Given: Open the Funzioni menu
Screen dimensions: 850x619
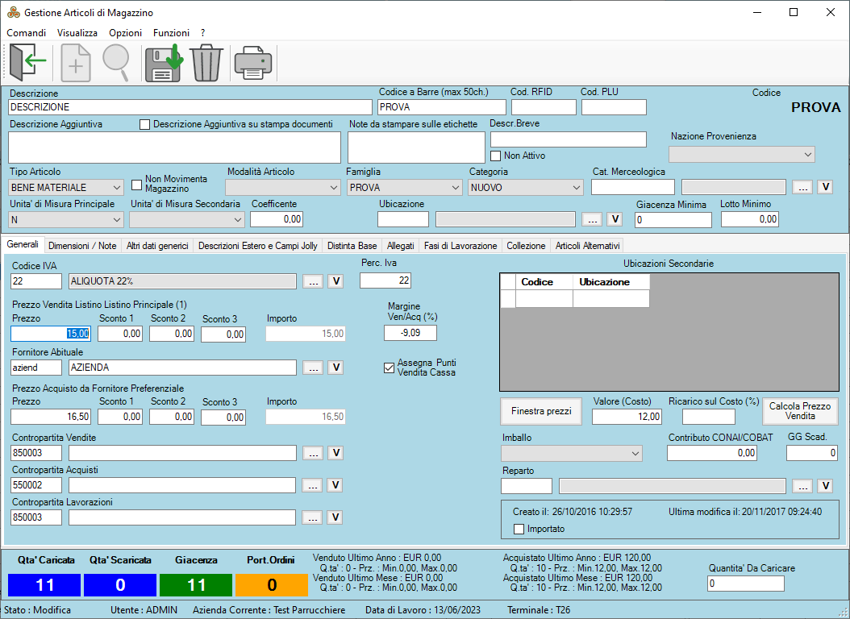Looking at the screenshot, I should point(171,33).
